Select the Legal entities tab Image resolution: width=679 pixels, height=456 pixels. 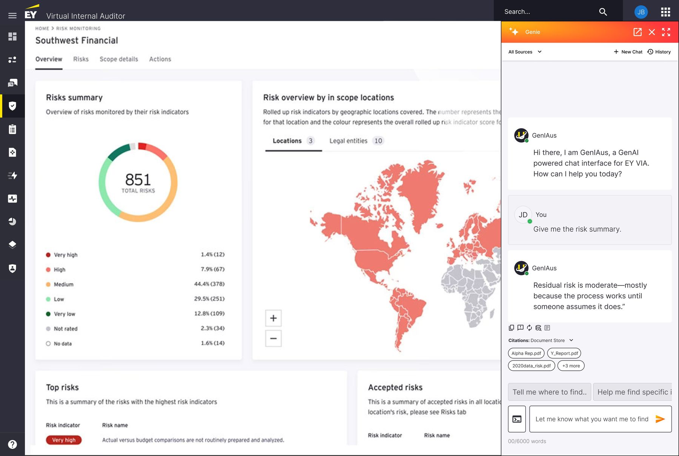point(356,141)
